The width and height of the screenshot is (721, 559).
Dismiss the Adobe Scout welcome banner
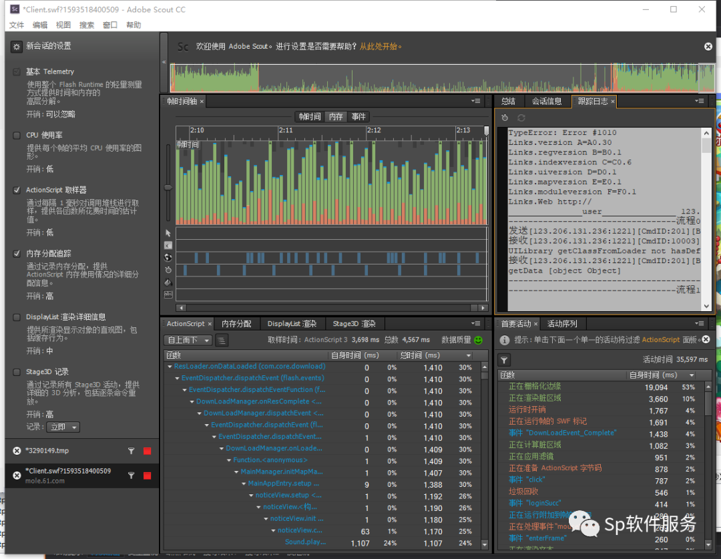708,47
